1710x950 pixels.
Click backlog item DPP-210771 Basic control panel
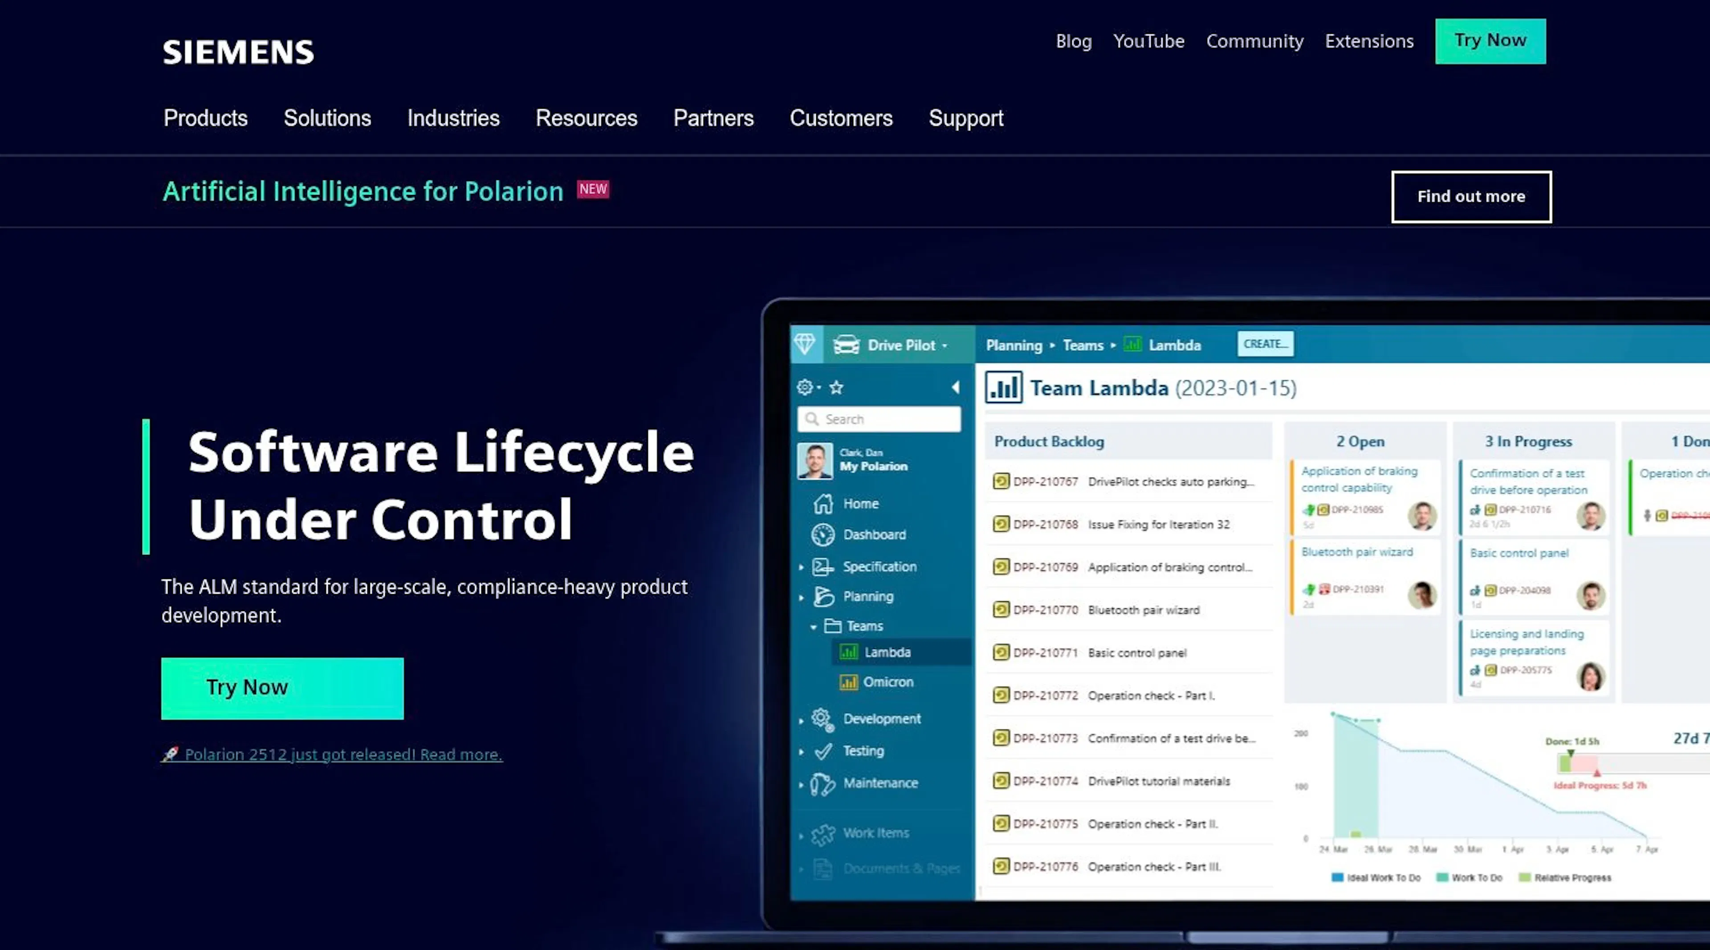click(1128, 652)
